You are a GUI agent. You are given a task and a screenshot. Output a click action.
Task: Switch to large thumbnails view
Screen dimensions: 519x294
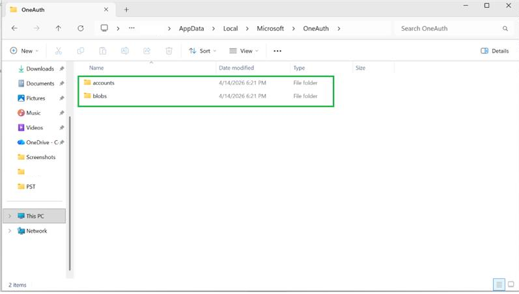coord(511,284)
